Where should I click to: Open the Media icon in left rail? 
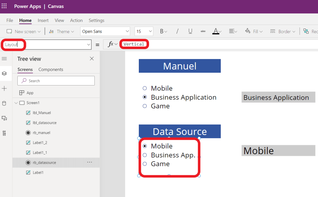click(4, 118)
